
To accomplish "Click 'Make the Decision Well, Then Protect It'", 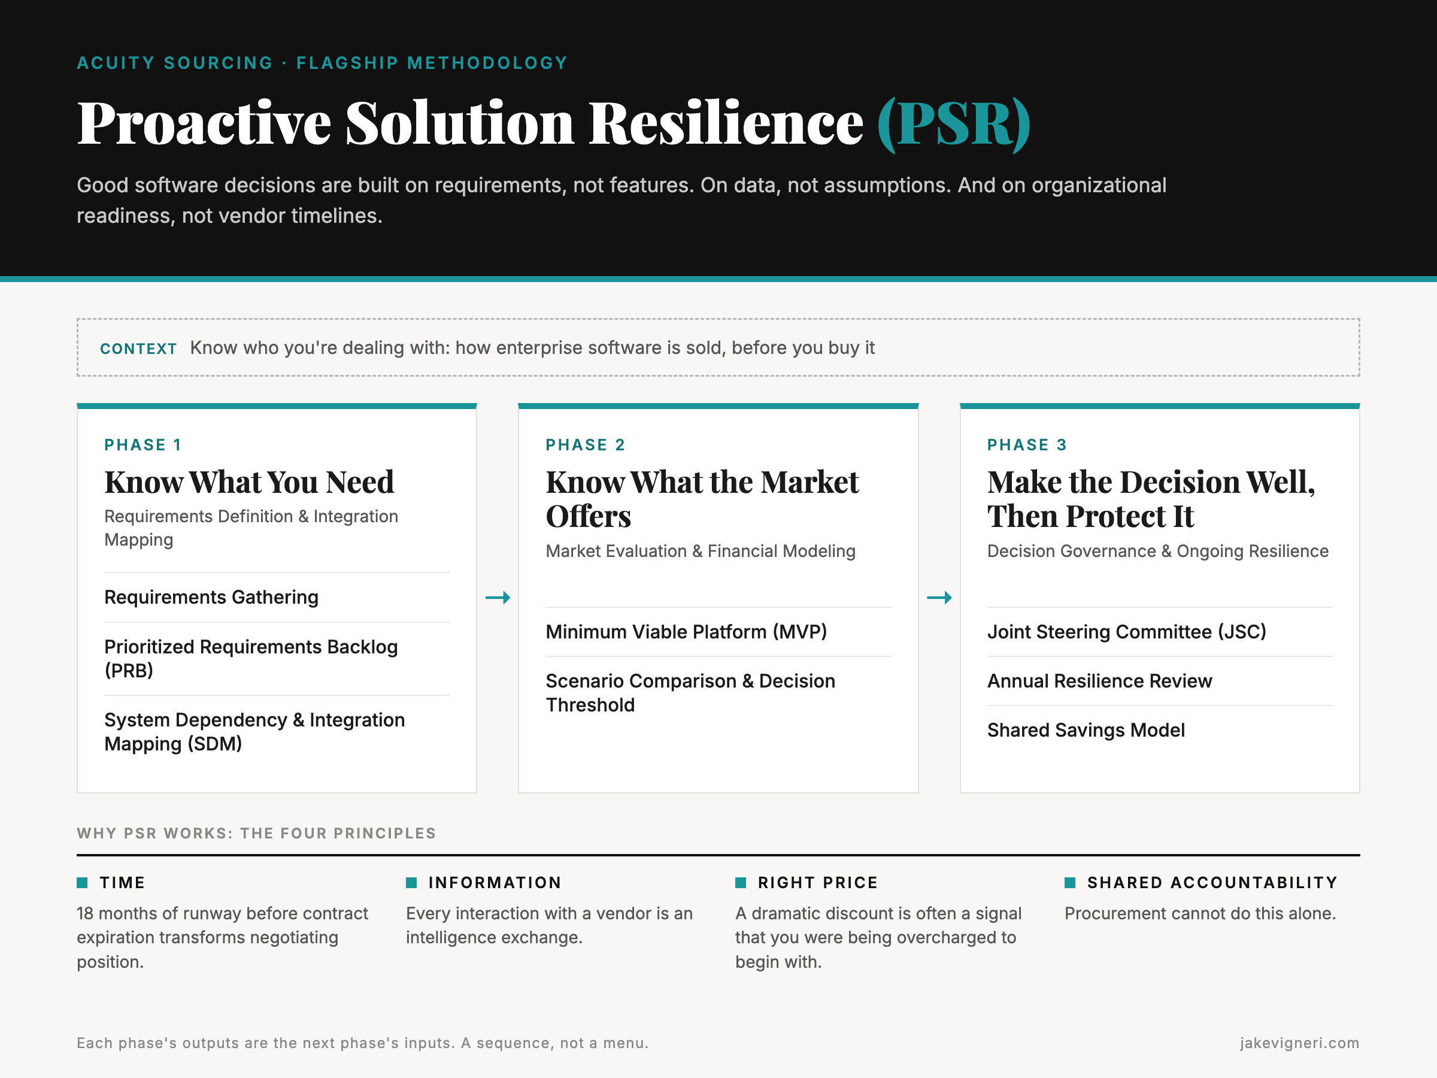I will pos(1151,499).
